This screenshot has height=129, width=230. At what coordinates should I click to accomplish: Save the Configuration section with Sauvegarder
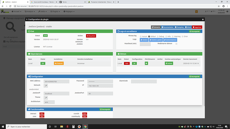(x=195, y=76)
